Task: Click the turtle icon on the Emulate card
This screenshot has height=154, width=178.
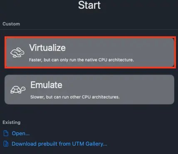Action: pyautogui.click(x=18, y=90)
